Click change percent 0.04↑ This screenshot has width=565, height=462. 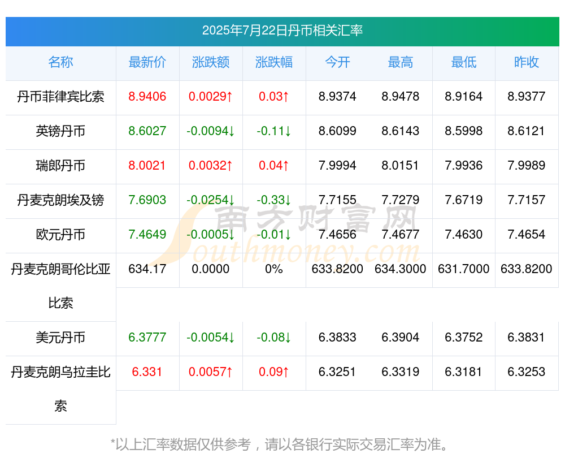(274, 165)
